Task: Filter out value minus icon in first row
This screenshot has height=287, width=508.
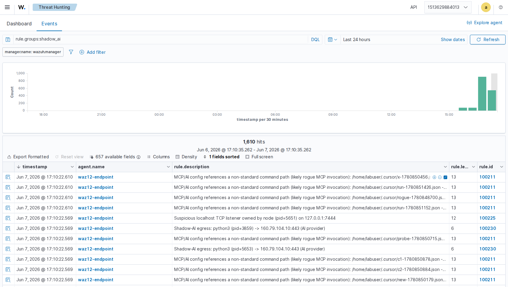Action: point(440,177)
